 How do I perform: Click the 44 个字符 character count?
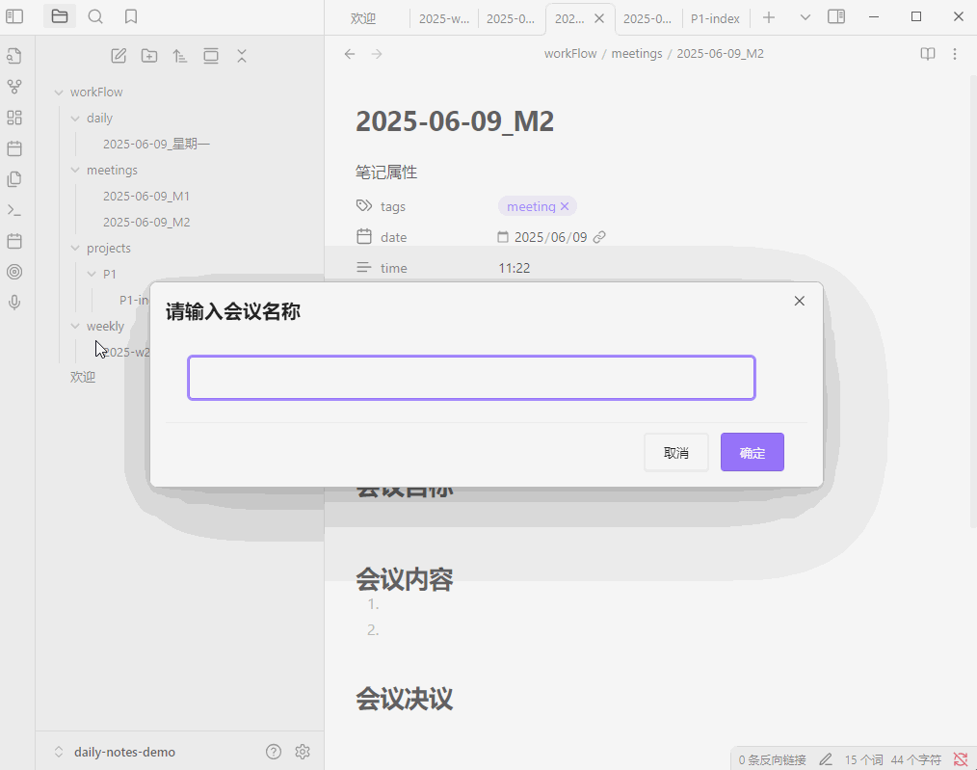coord(916,760)
